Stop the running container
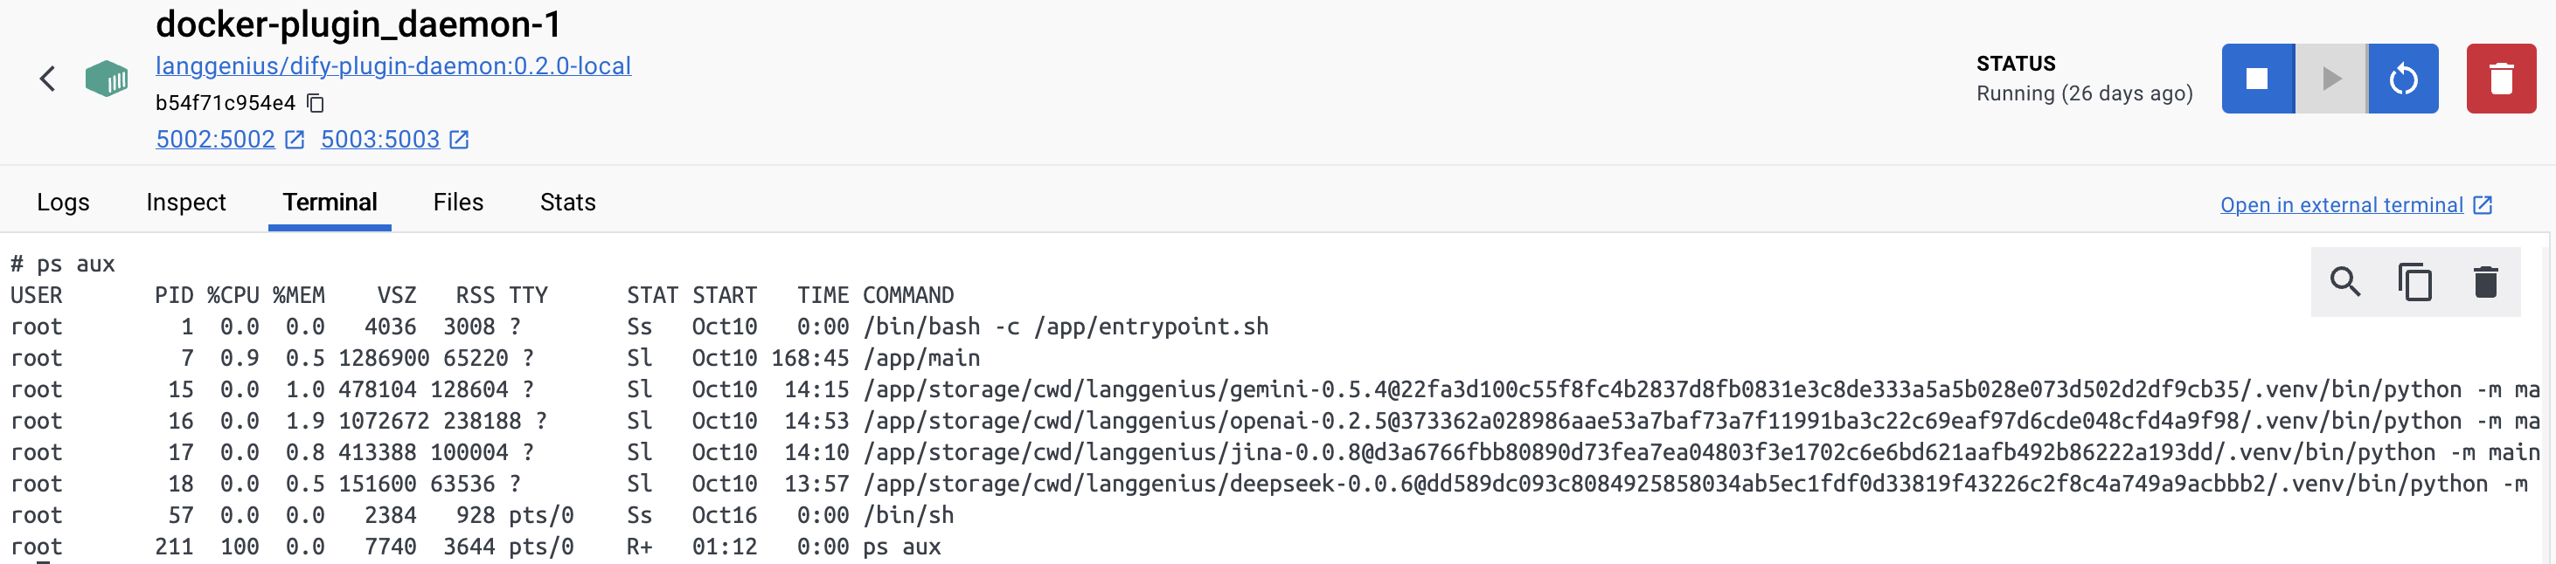The width and height of the screenshot is (2556, 564). (x=2256, y=79)
